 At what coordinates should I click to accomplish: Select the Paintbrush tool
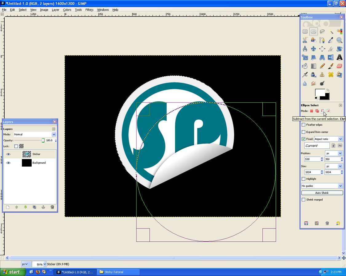(331, 66)
